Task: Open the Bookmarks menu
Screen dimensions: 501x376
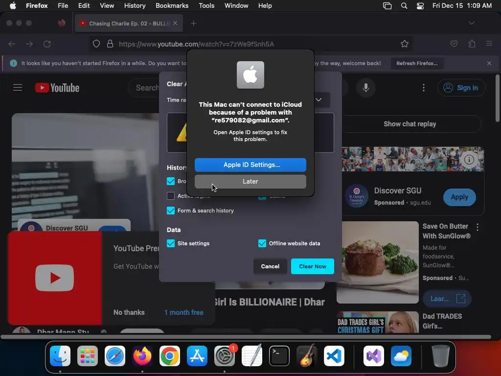Action: pos(172,5)
